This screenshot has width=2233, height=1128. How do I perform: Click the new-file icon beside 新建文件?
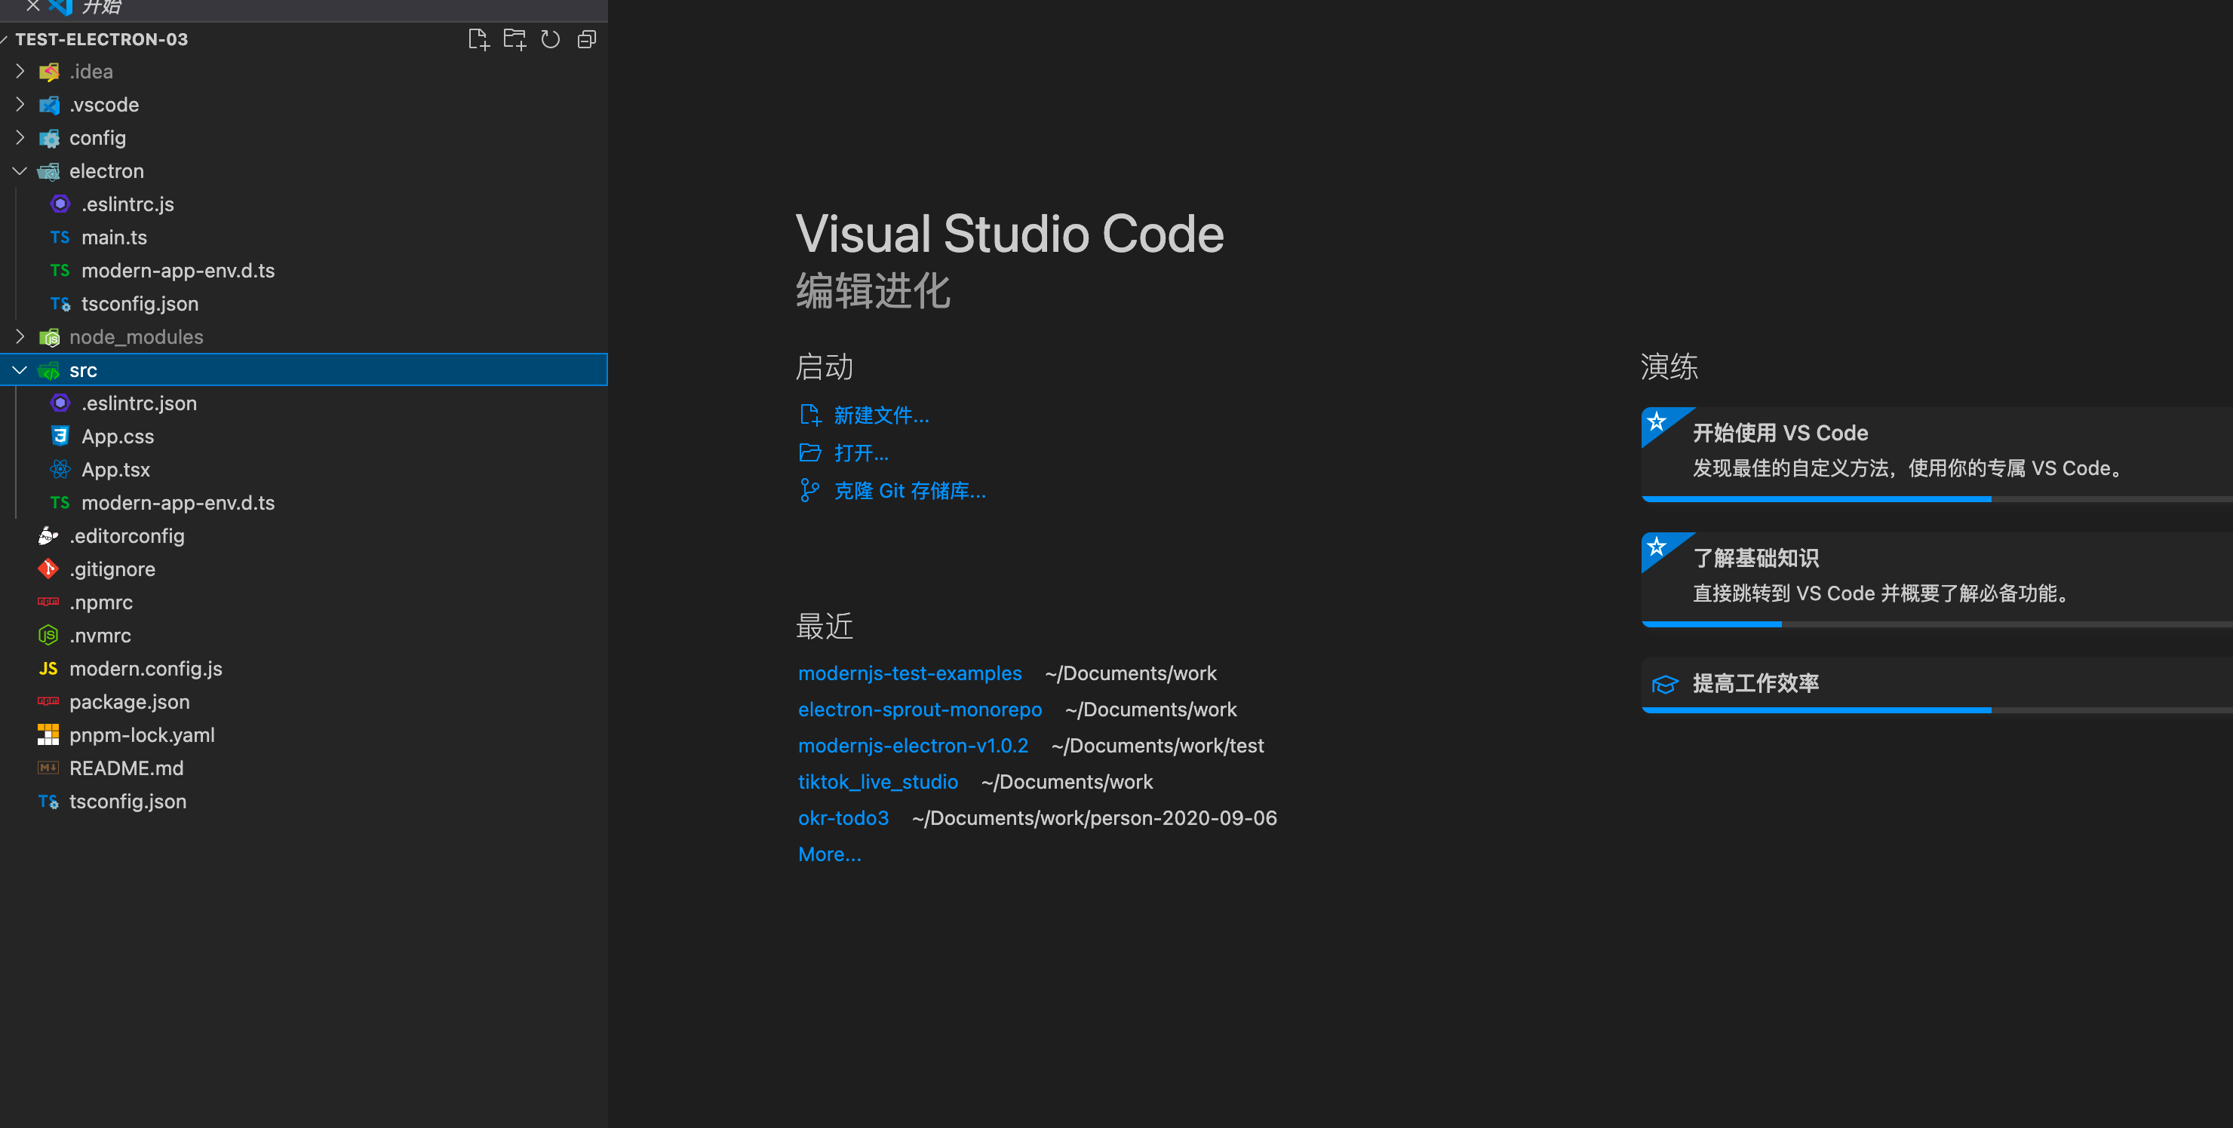tap(810, 415)
